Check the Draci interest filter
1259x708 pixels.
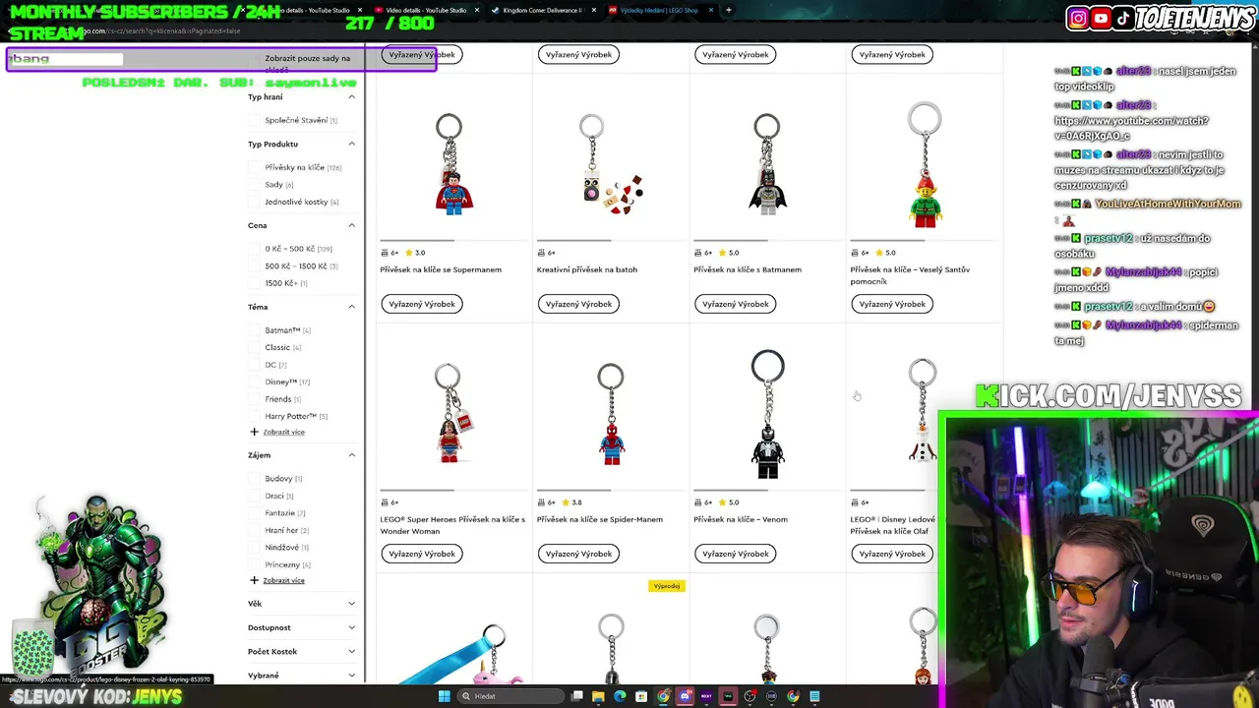tap(255, 496)
